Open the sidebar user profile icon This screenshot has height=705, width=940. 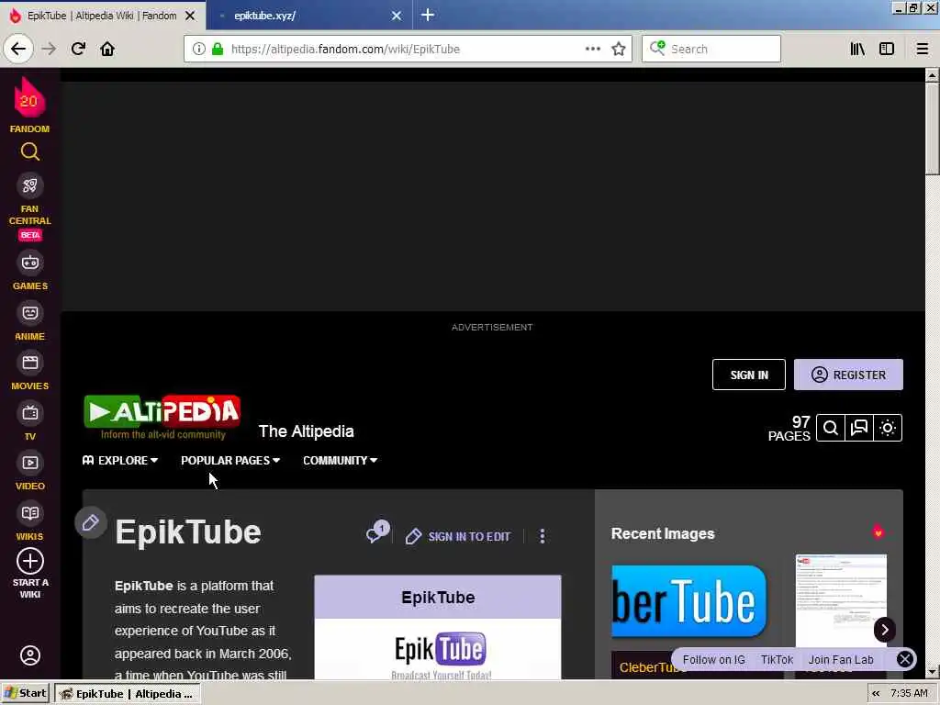click(30, 655)
